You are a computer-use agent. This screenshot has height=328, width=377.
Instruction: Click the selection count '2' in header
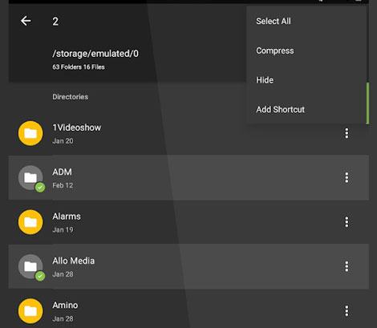pyautogui.click(x=55, y=22)
